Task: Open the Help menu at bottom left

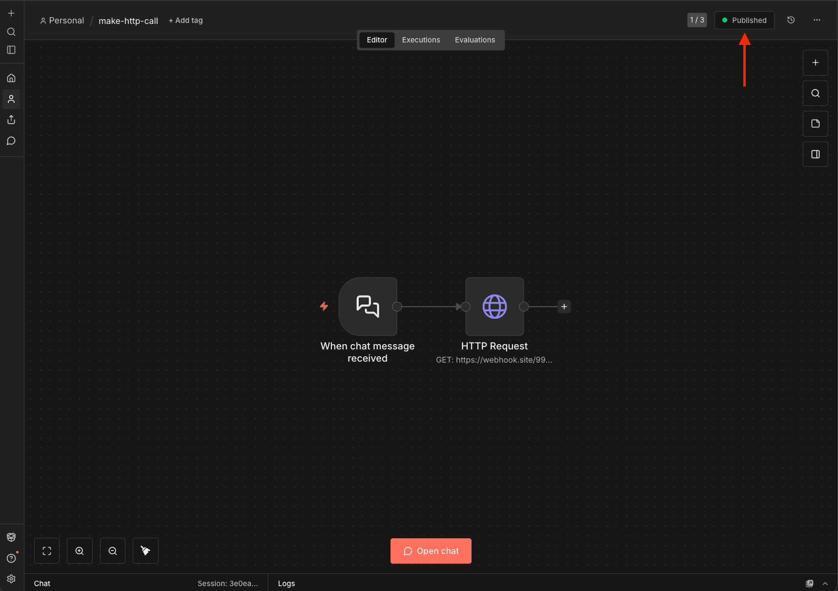Action: pos(11,558)
